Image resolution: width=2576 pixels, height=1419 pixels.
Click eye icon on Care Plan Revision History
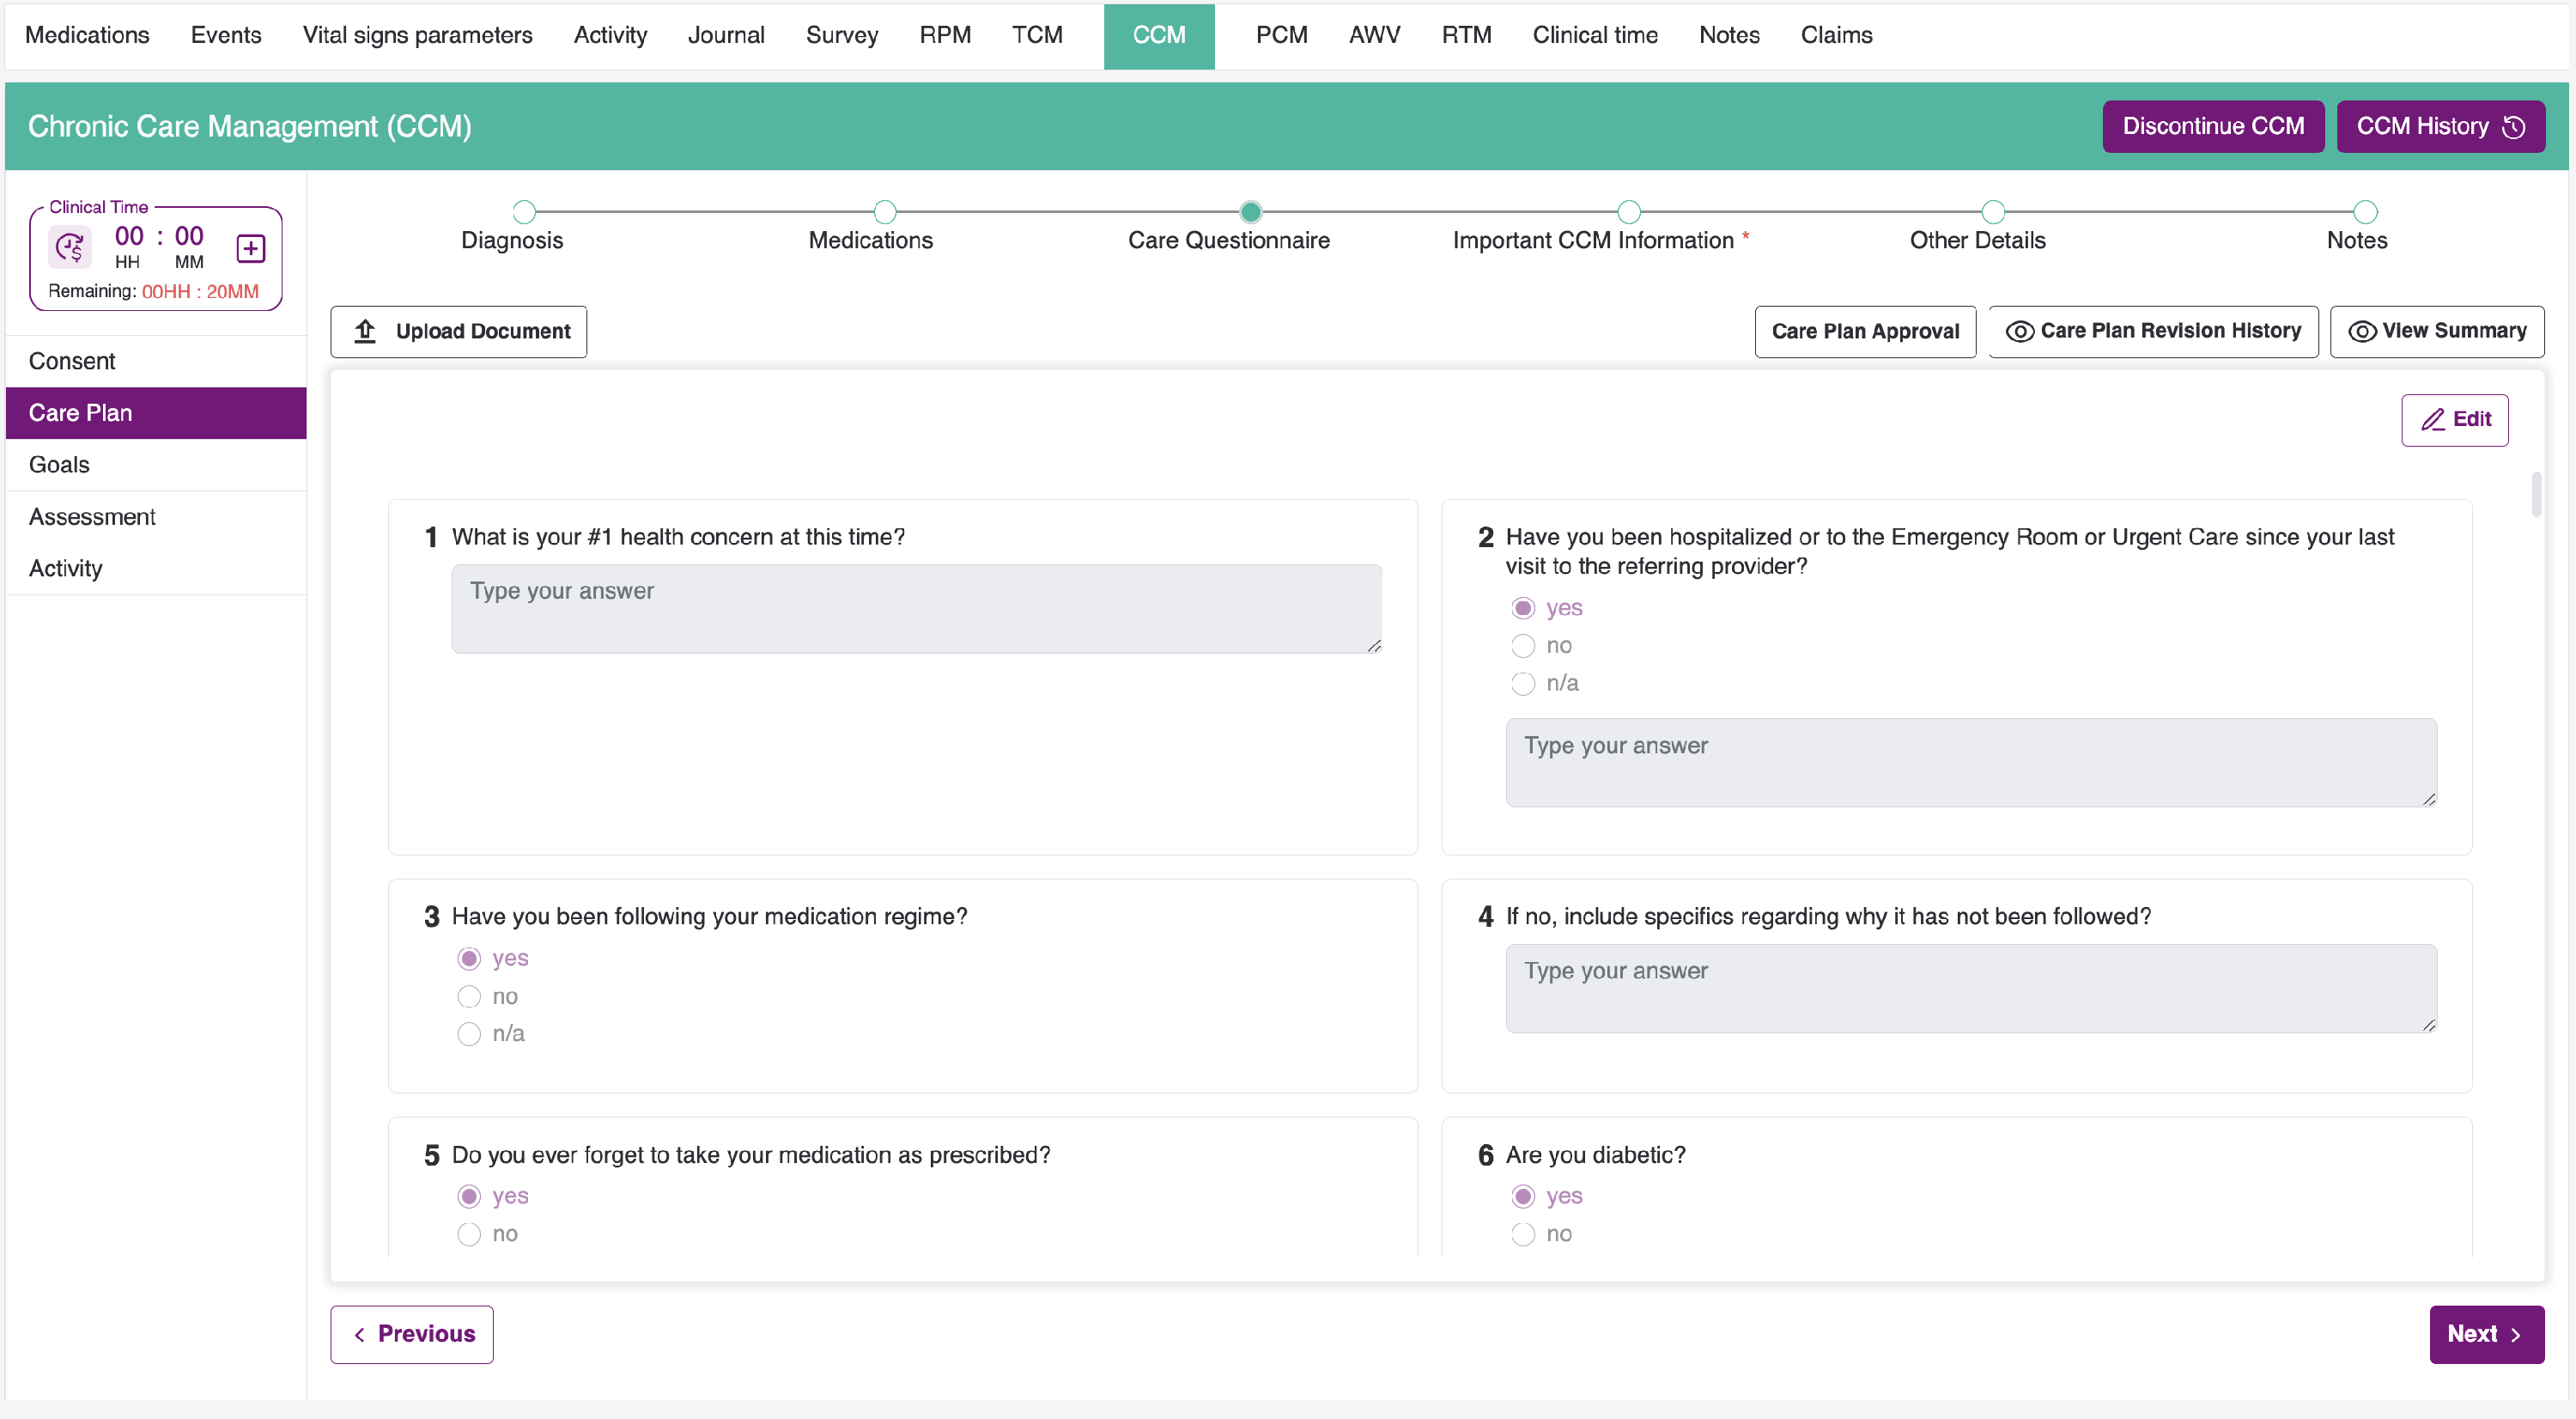[x=2019, y=331]
